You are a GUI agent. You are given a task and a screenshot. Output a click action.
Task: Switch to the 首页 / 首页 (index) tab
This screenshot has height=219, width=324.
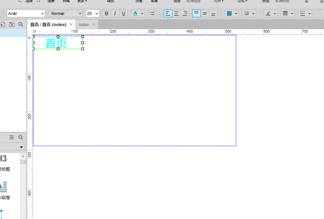48,25
